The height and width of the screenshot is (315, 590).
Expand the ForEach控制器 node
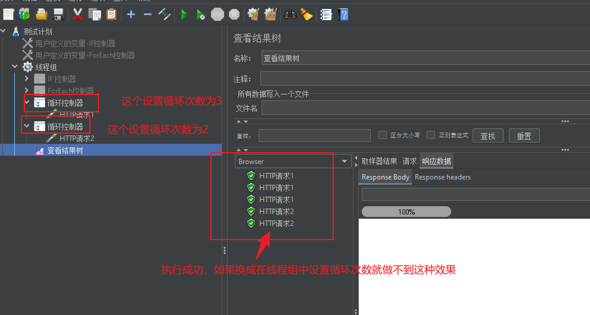click(27, 90)
